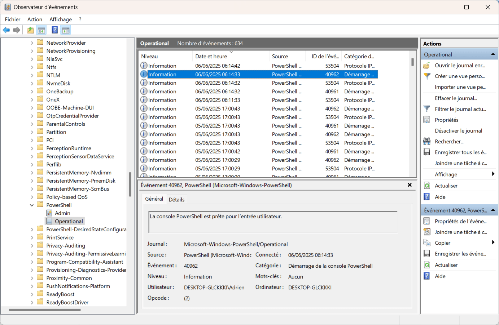Viewport: 499px width, 325px height.
Task: Click the Up one level folder icon
Action: pos(31,30)
